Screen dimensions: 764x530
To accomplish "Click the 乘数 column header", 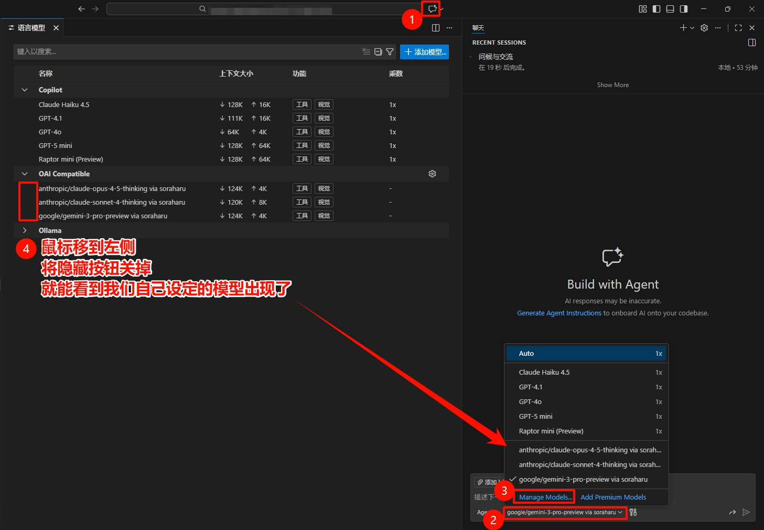I will click(x=396, y=73).
